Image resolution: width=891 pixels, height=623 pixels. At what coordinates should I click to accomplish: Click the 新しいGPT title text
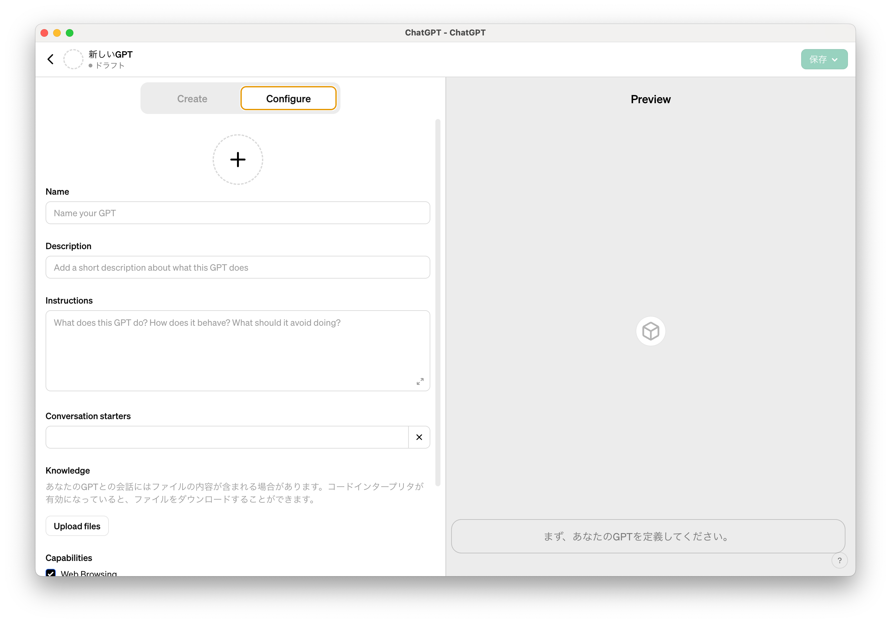tap(111, 54)
